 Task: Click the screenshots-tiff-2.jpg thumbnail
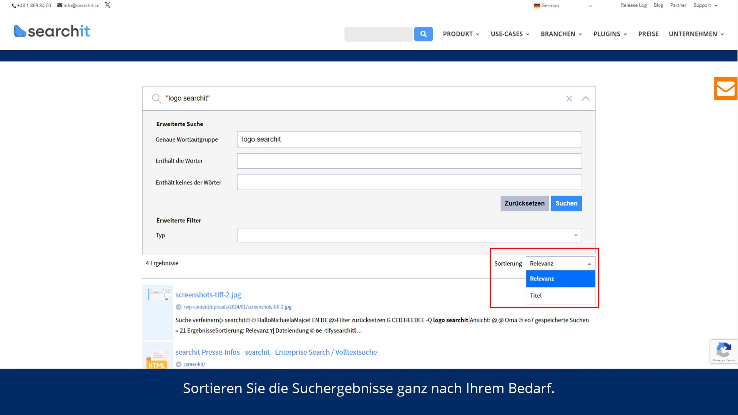pyautogui.click(x=160, y=294)
